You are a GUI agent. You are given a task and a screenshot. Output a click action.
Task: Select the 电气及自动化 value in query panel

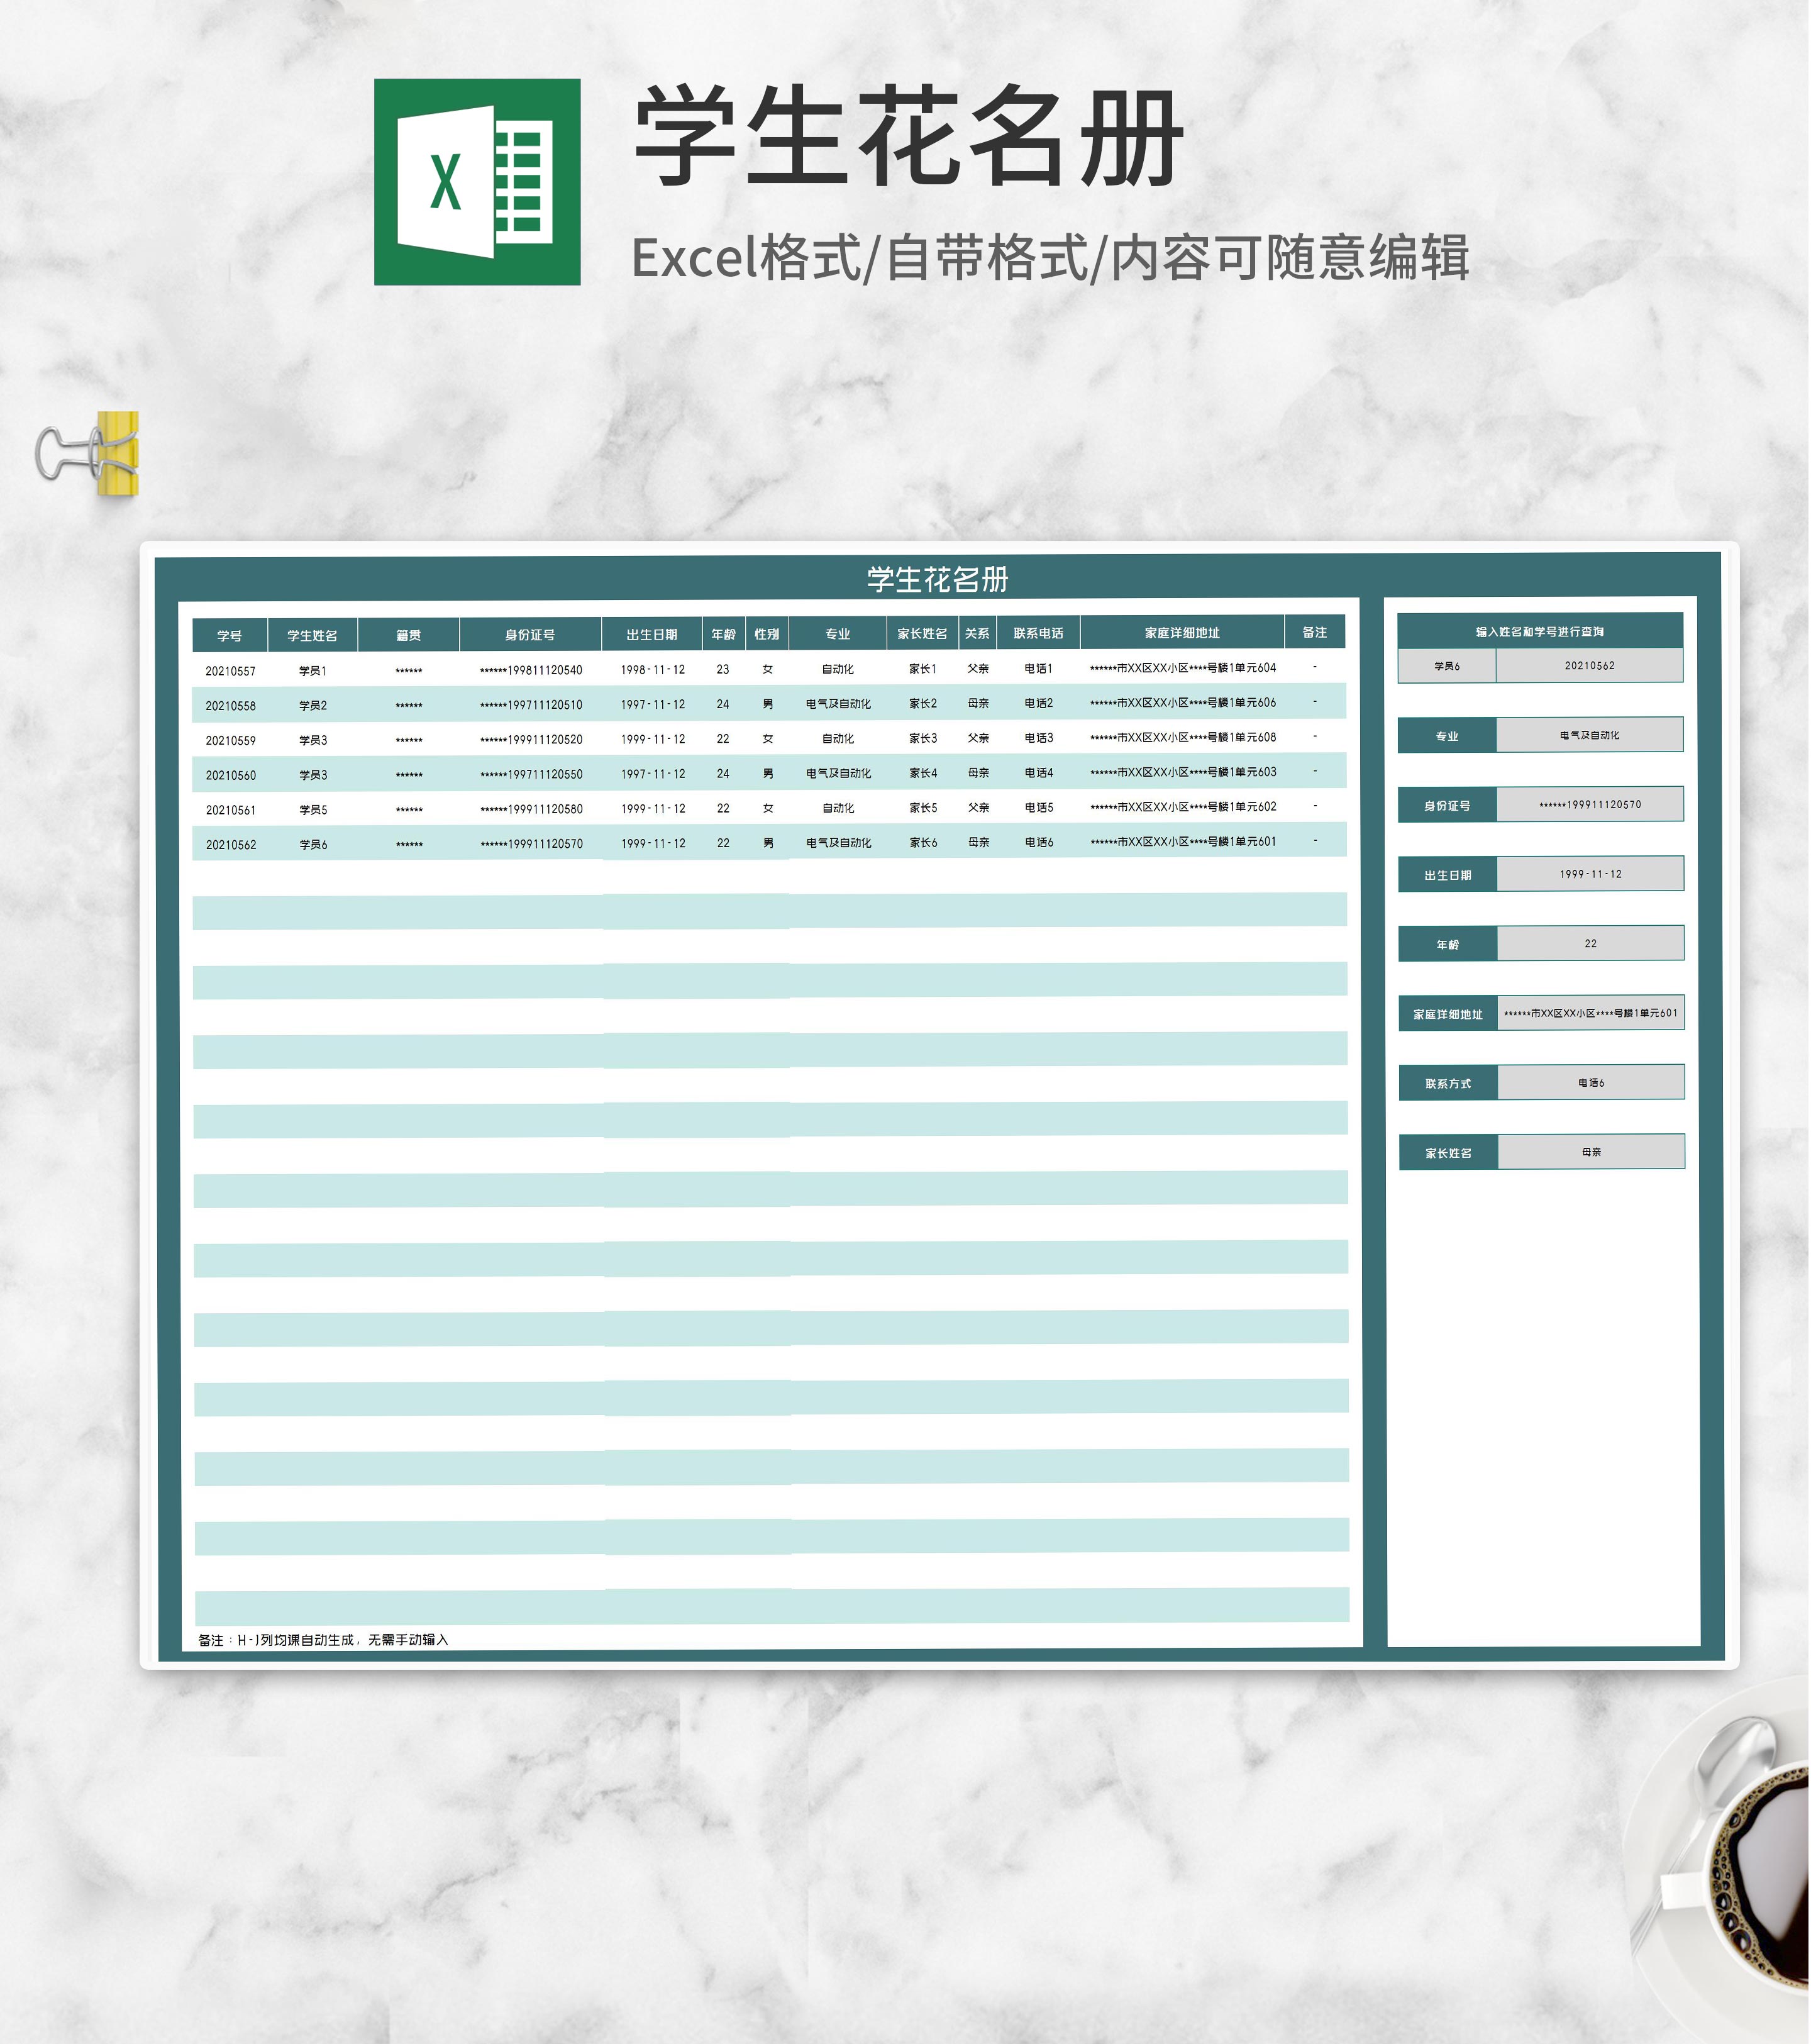(x=1589, y=735)
